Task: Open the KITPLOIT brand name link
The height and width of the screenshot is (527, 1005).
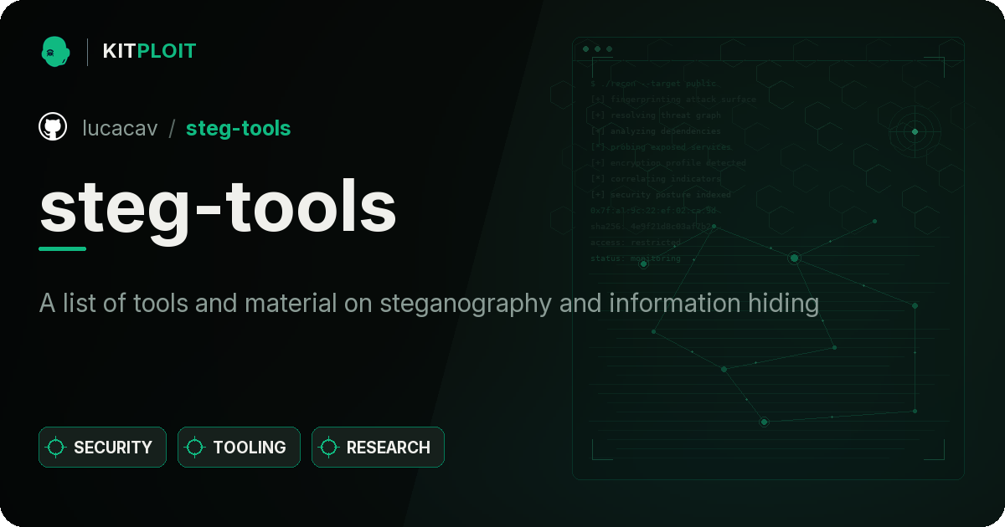Action: pos(149,52)
